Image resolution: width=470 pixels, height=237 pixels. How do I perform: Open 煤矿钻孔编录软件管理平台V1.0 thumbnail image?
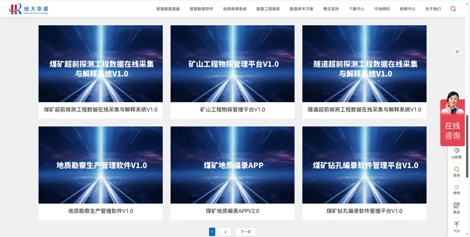click(x=364, y=165)
